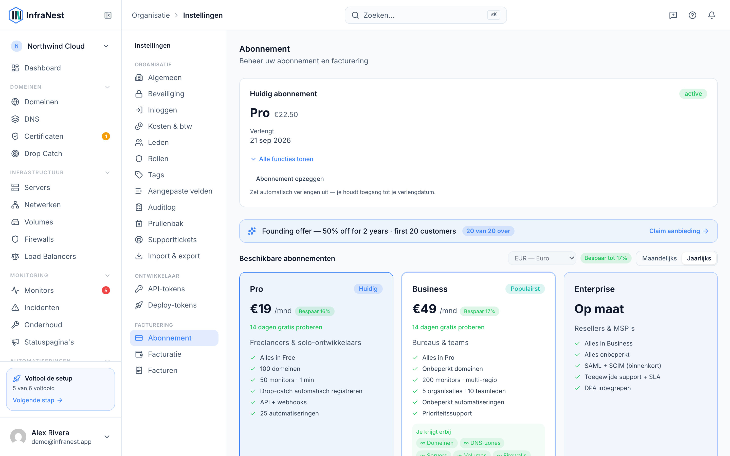The height and width of the screenshot is (456, 730).
Task: Click the active status badge
Action: pyautogui.click(x=693, y=94)
